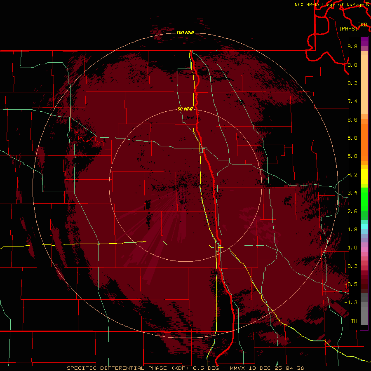Click the 5.8 scale value
This screenshot has width=371, height=371.
point(352,138)
